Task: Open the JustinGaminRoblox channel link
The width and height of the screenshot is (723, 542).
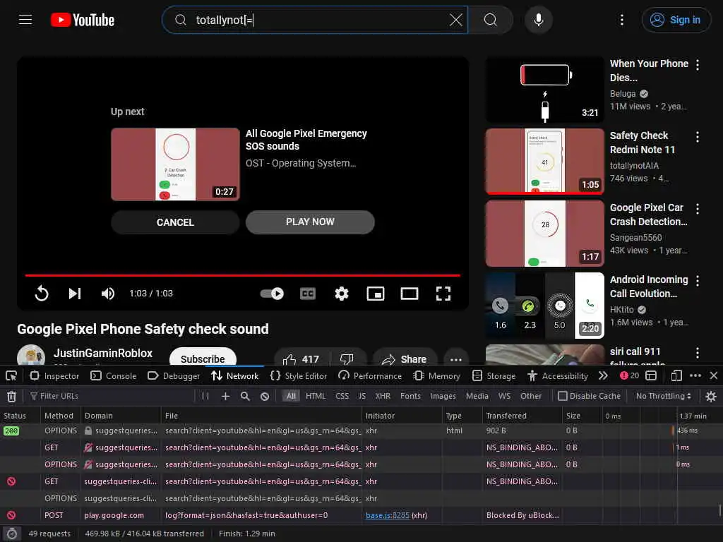Action: point(103,353)
